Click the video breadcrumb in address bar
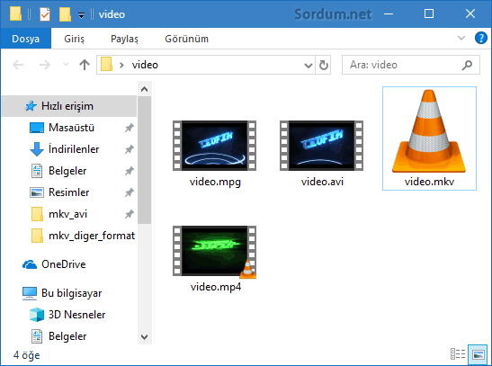This screenshot has height=366, width=492. [145, 65]
